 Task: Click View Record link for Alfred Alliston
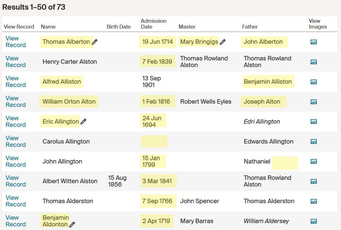point(15,82)
